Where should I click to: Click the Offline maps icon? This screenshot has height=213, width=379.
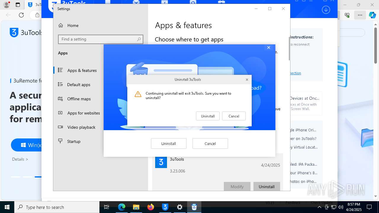click(x=60, y=99)
